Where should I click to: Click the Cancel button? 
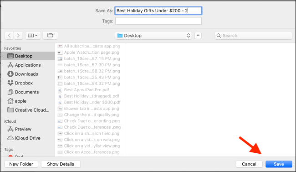coord(249,164)
